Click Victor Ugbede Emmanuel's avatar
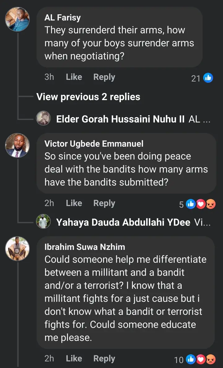 (18, 146)
